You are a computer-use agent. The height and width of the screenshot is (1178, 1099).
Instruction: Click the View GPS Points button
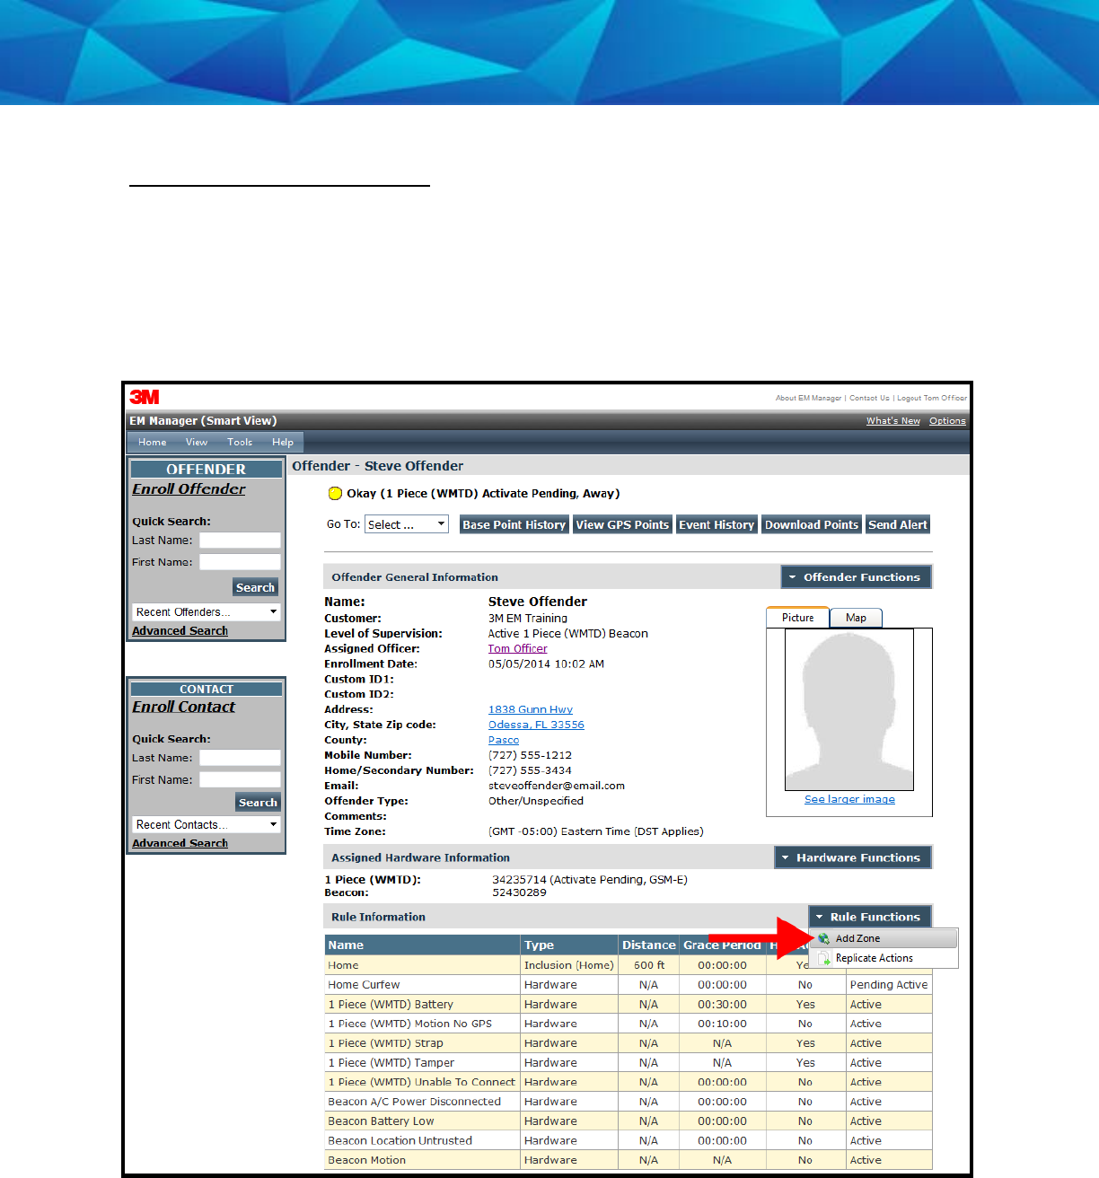[622, 524]
